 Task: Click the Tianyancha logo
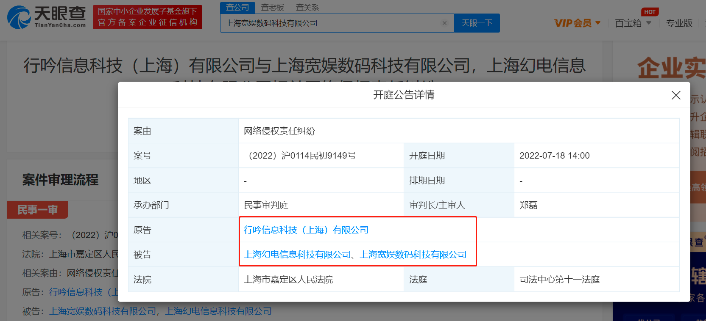(47, 17)
